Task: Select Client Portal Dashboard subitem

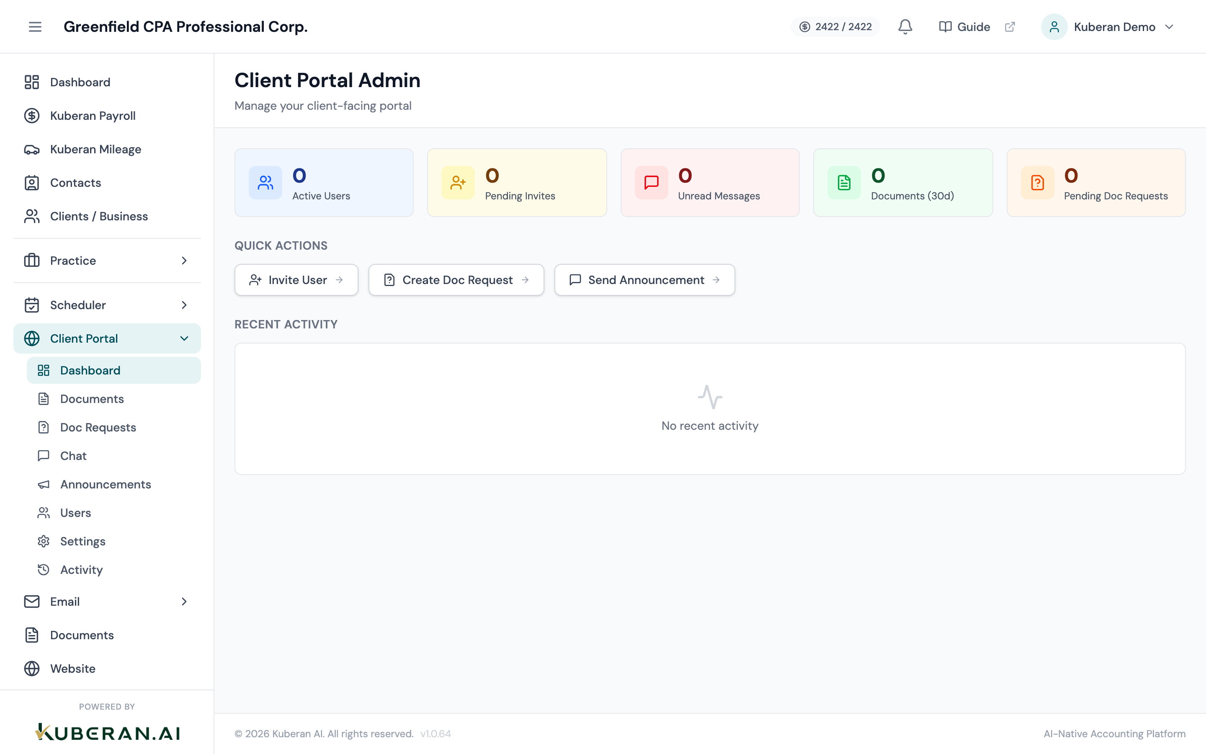Action: 113,370
